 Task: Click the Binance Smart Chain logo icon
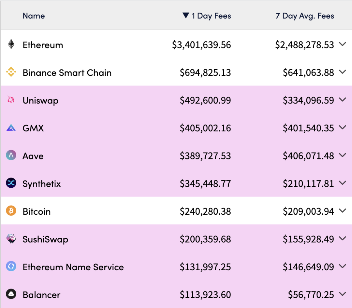point(11,72)
